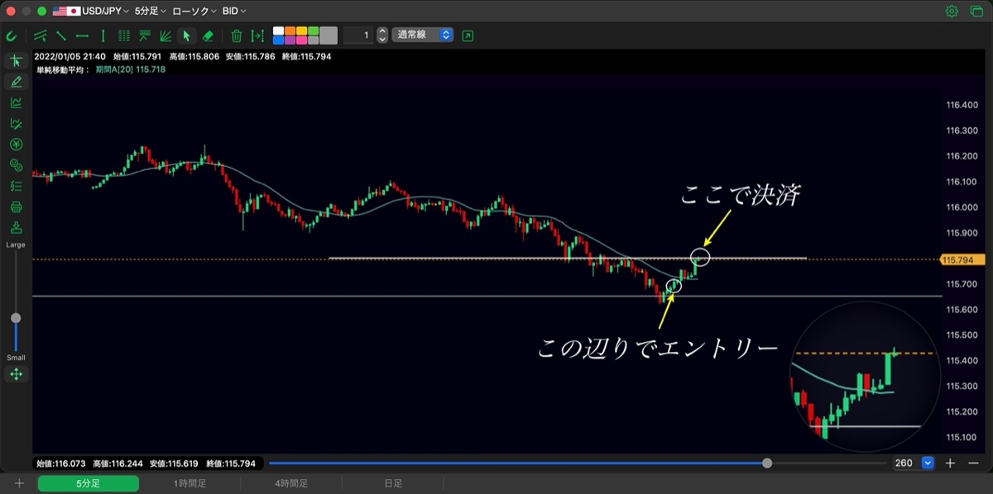The width and height of the screenshot is (993, 494).
Task: Select the vertical line drawing tool
Action: (103, 36)
